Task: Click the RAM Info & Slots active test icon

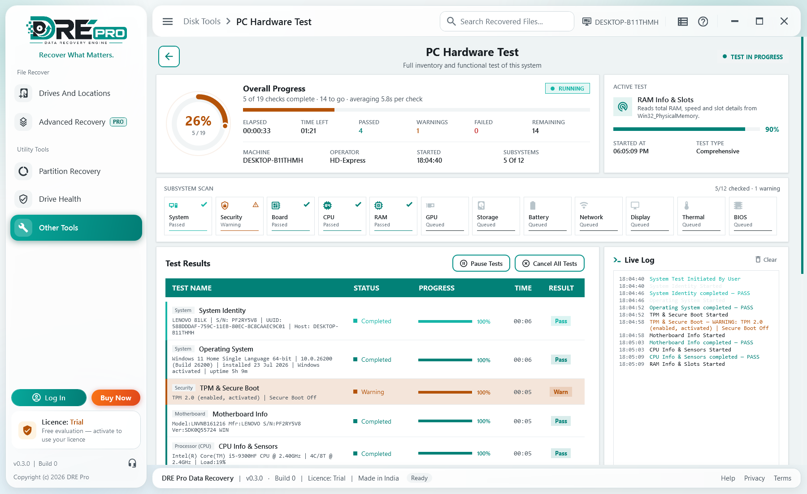Action: click(623, 107)
